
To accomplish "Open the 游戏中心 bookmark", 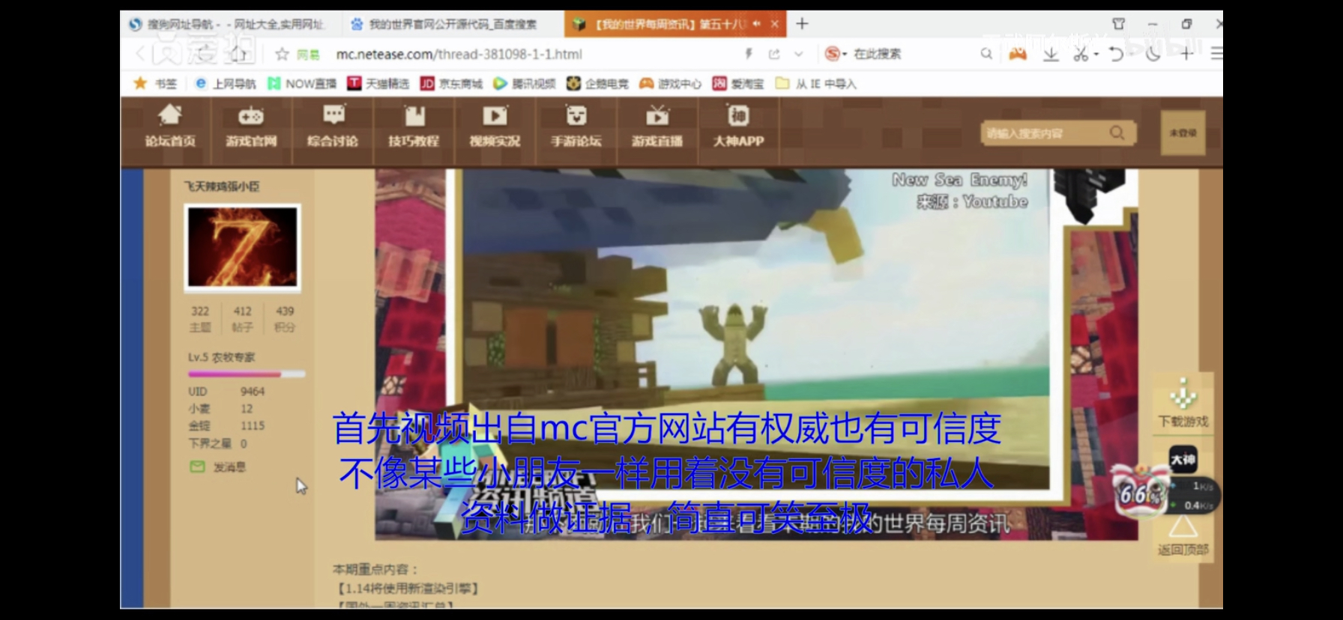I will point(670,83).
